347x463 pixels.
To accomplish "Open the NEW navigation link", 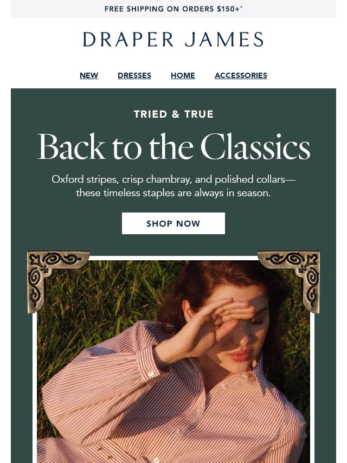I will (89, 75).
